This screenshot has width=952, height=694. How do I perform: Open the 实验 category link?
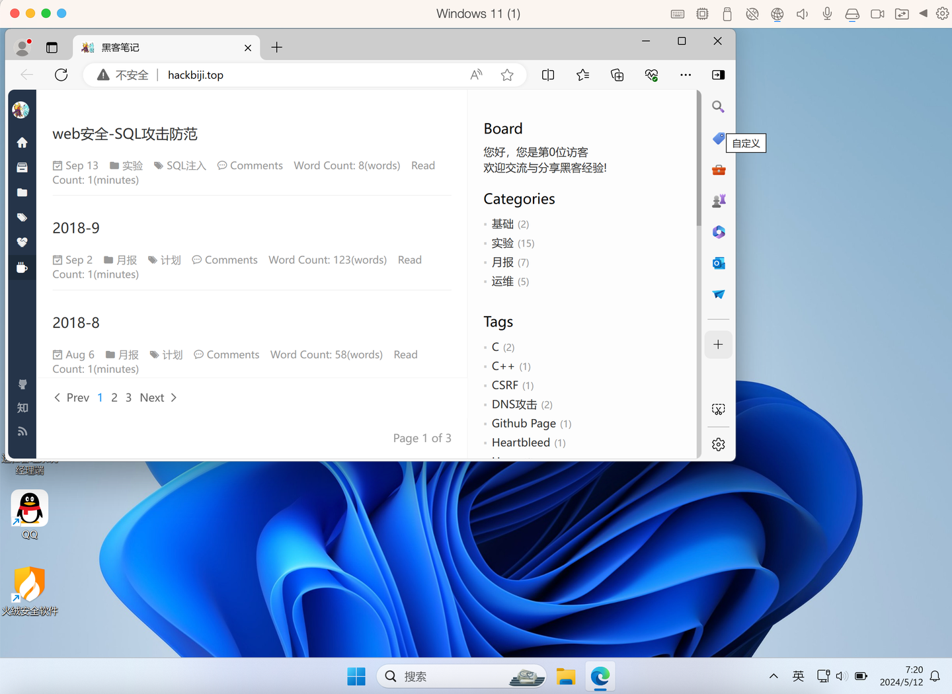(502, 243)
